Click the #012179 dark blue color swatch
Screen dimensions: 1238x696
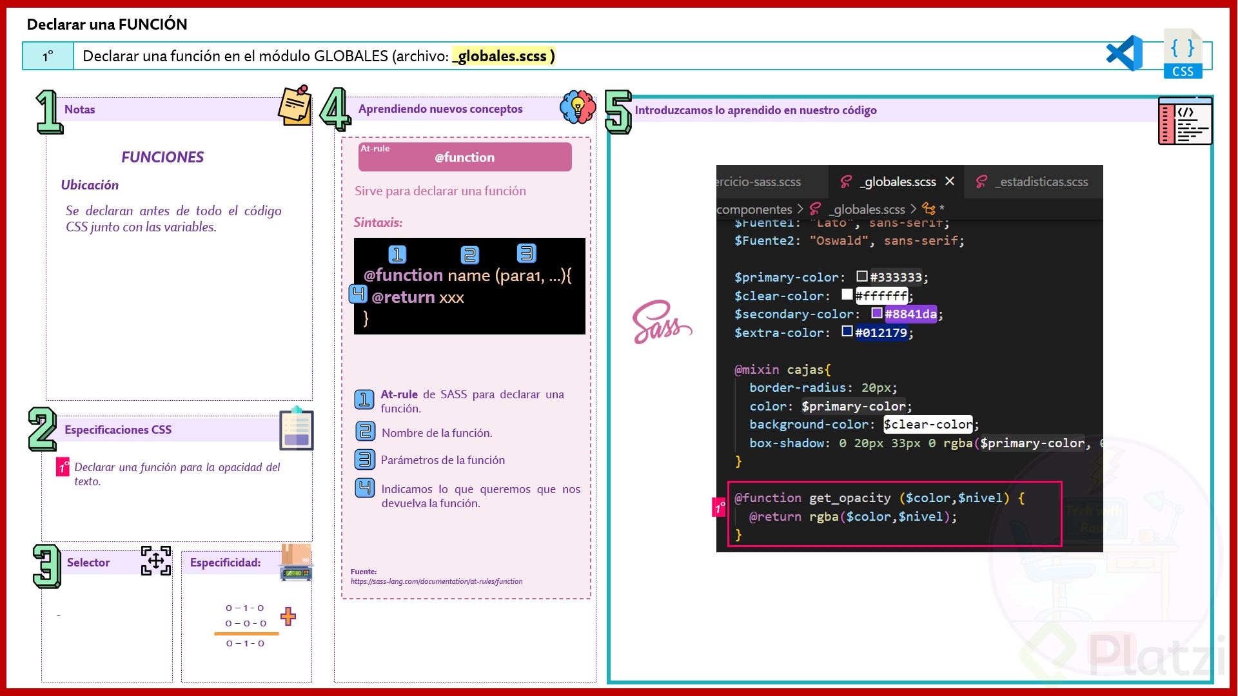847,331
